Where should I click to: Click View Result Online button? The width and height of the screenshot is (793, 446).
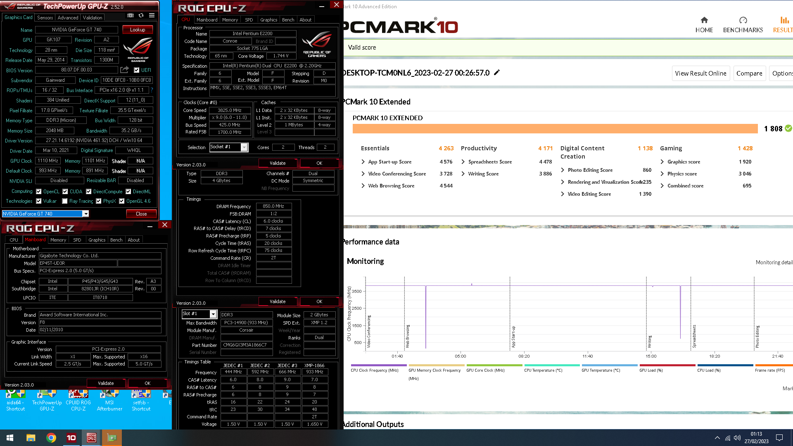[700, 73]
